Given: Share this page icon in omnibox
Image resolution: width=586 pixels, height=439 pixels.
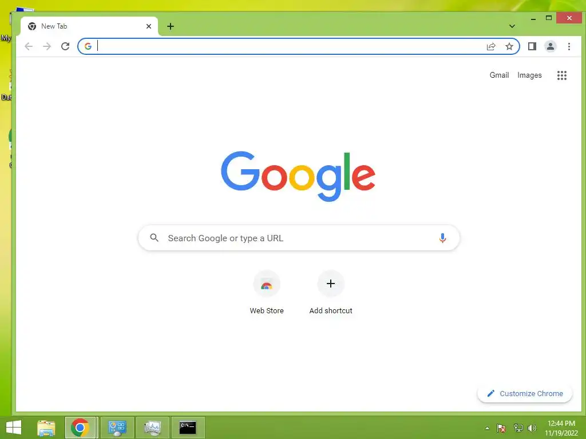Looking at the screenshot, I should (x=490, y=46).
